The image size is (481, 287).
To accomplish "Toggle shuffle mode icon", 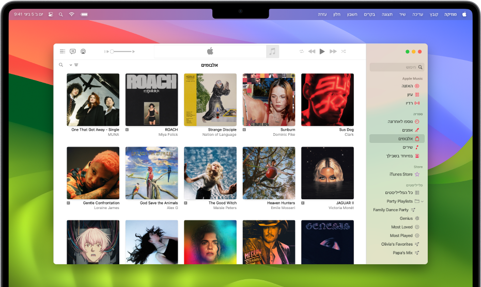I will (344, 52).
